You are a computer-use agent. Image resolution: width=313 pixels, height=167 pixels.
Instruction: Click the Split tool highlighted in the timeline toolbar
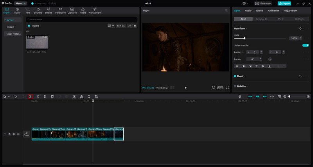point(30,96)
